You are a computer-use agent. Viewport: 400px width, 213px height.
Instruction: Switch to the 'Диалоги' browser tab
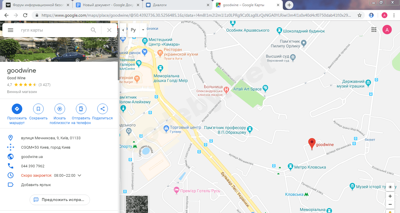[177, 5]
